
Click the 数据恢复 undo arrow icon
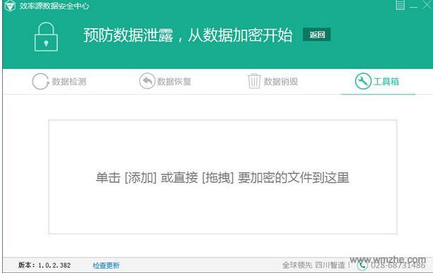pyautogui.click(x=147, y=81)
